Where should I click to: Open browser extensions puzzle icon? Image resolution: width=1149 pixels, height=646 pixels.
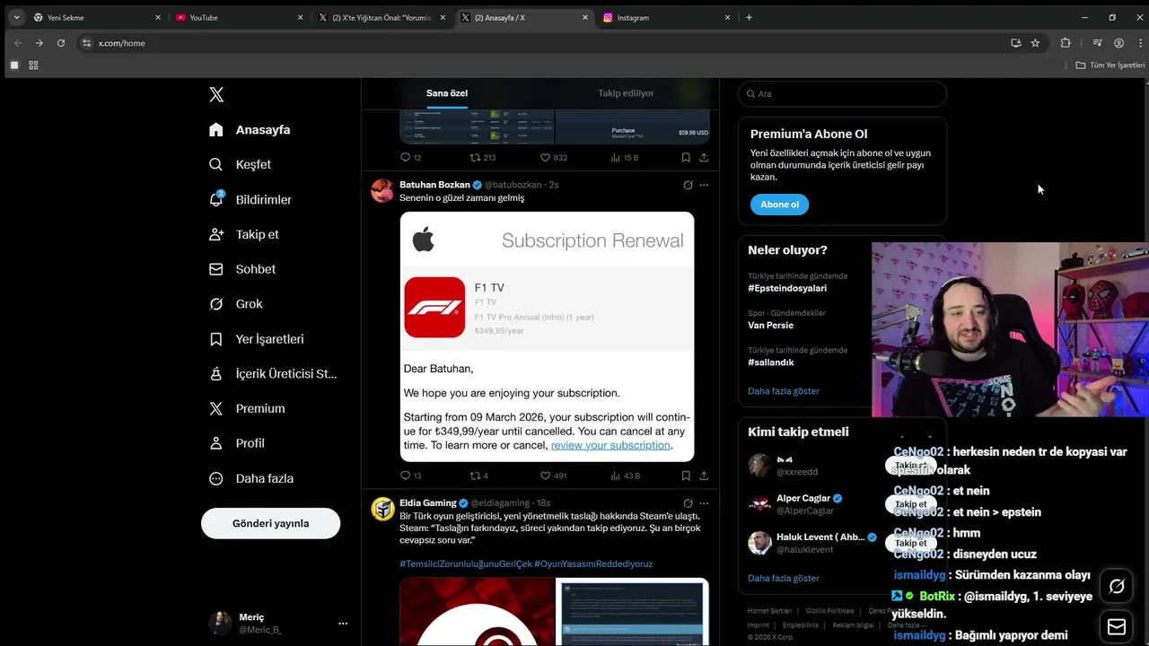(x=1066, y=43)
